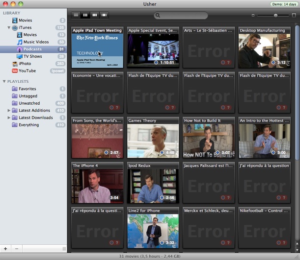Click the large thumbnail size icon
The image size is (300, 260).
pyautogui.click(x=294, y=15)
